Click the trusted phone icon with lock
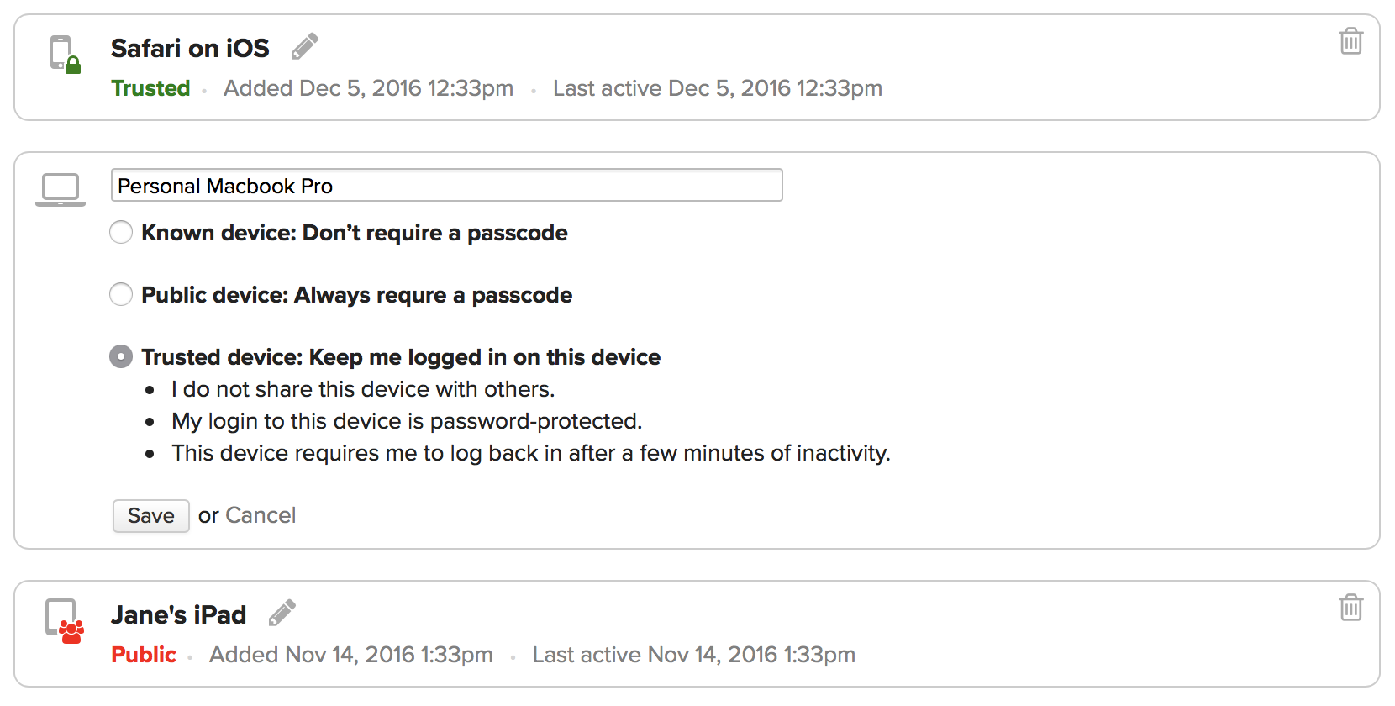This screenshot has width=1395, height=706. [x=65, y=55]
